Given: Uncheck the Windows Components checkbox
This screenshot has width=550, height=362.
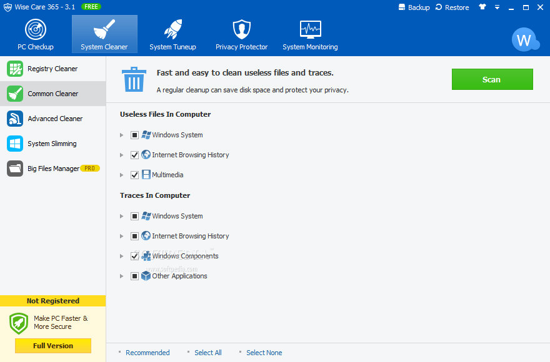Looking at the screenshot, I should [135, 256].
